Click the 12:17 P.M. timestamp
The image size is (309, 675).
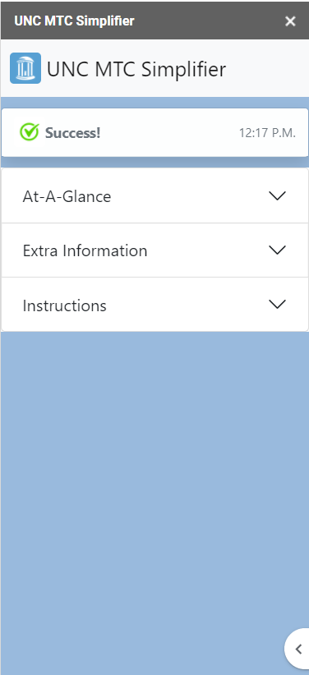(x=267, y=133)
